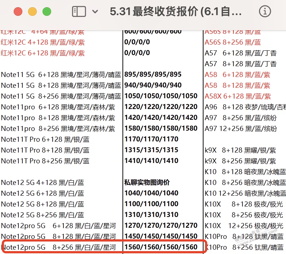The image size is (286, 254).
Task: Select A97 8+256 黑/蓝/缤纷 entry
Action: point(241,118)
